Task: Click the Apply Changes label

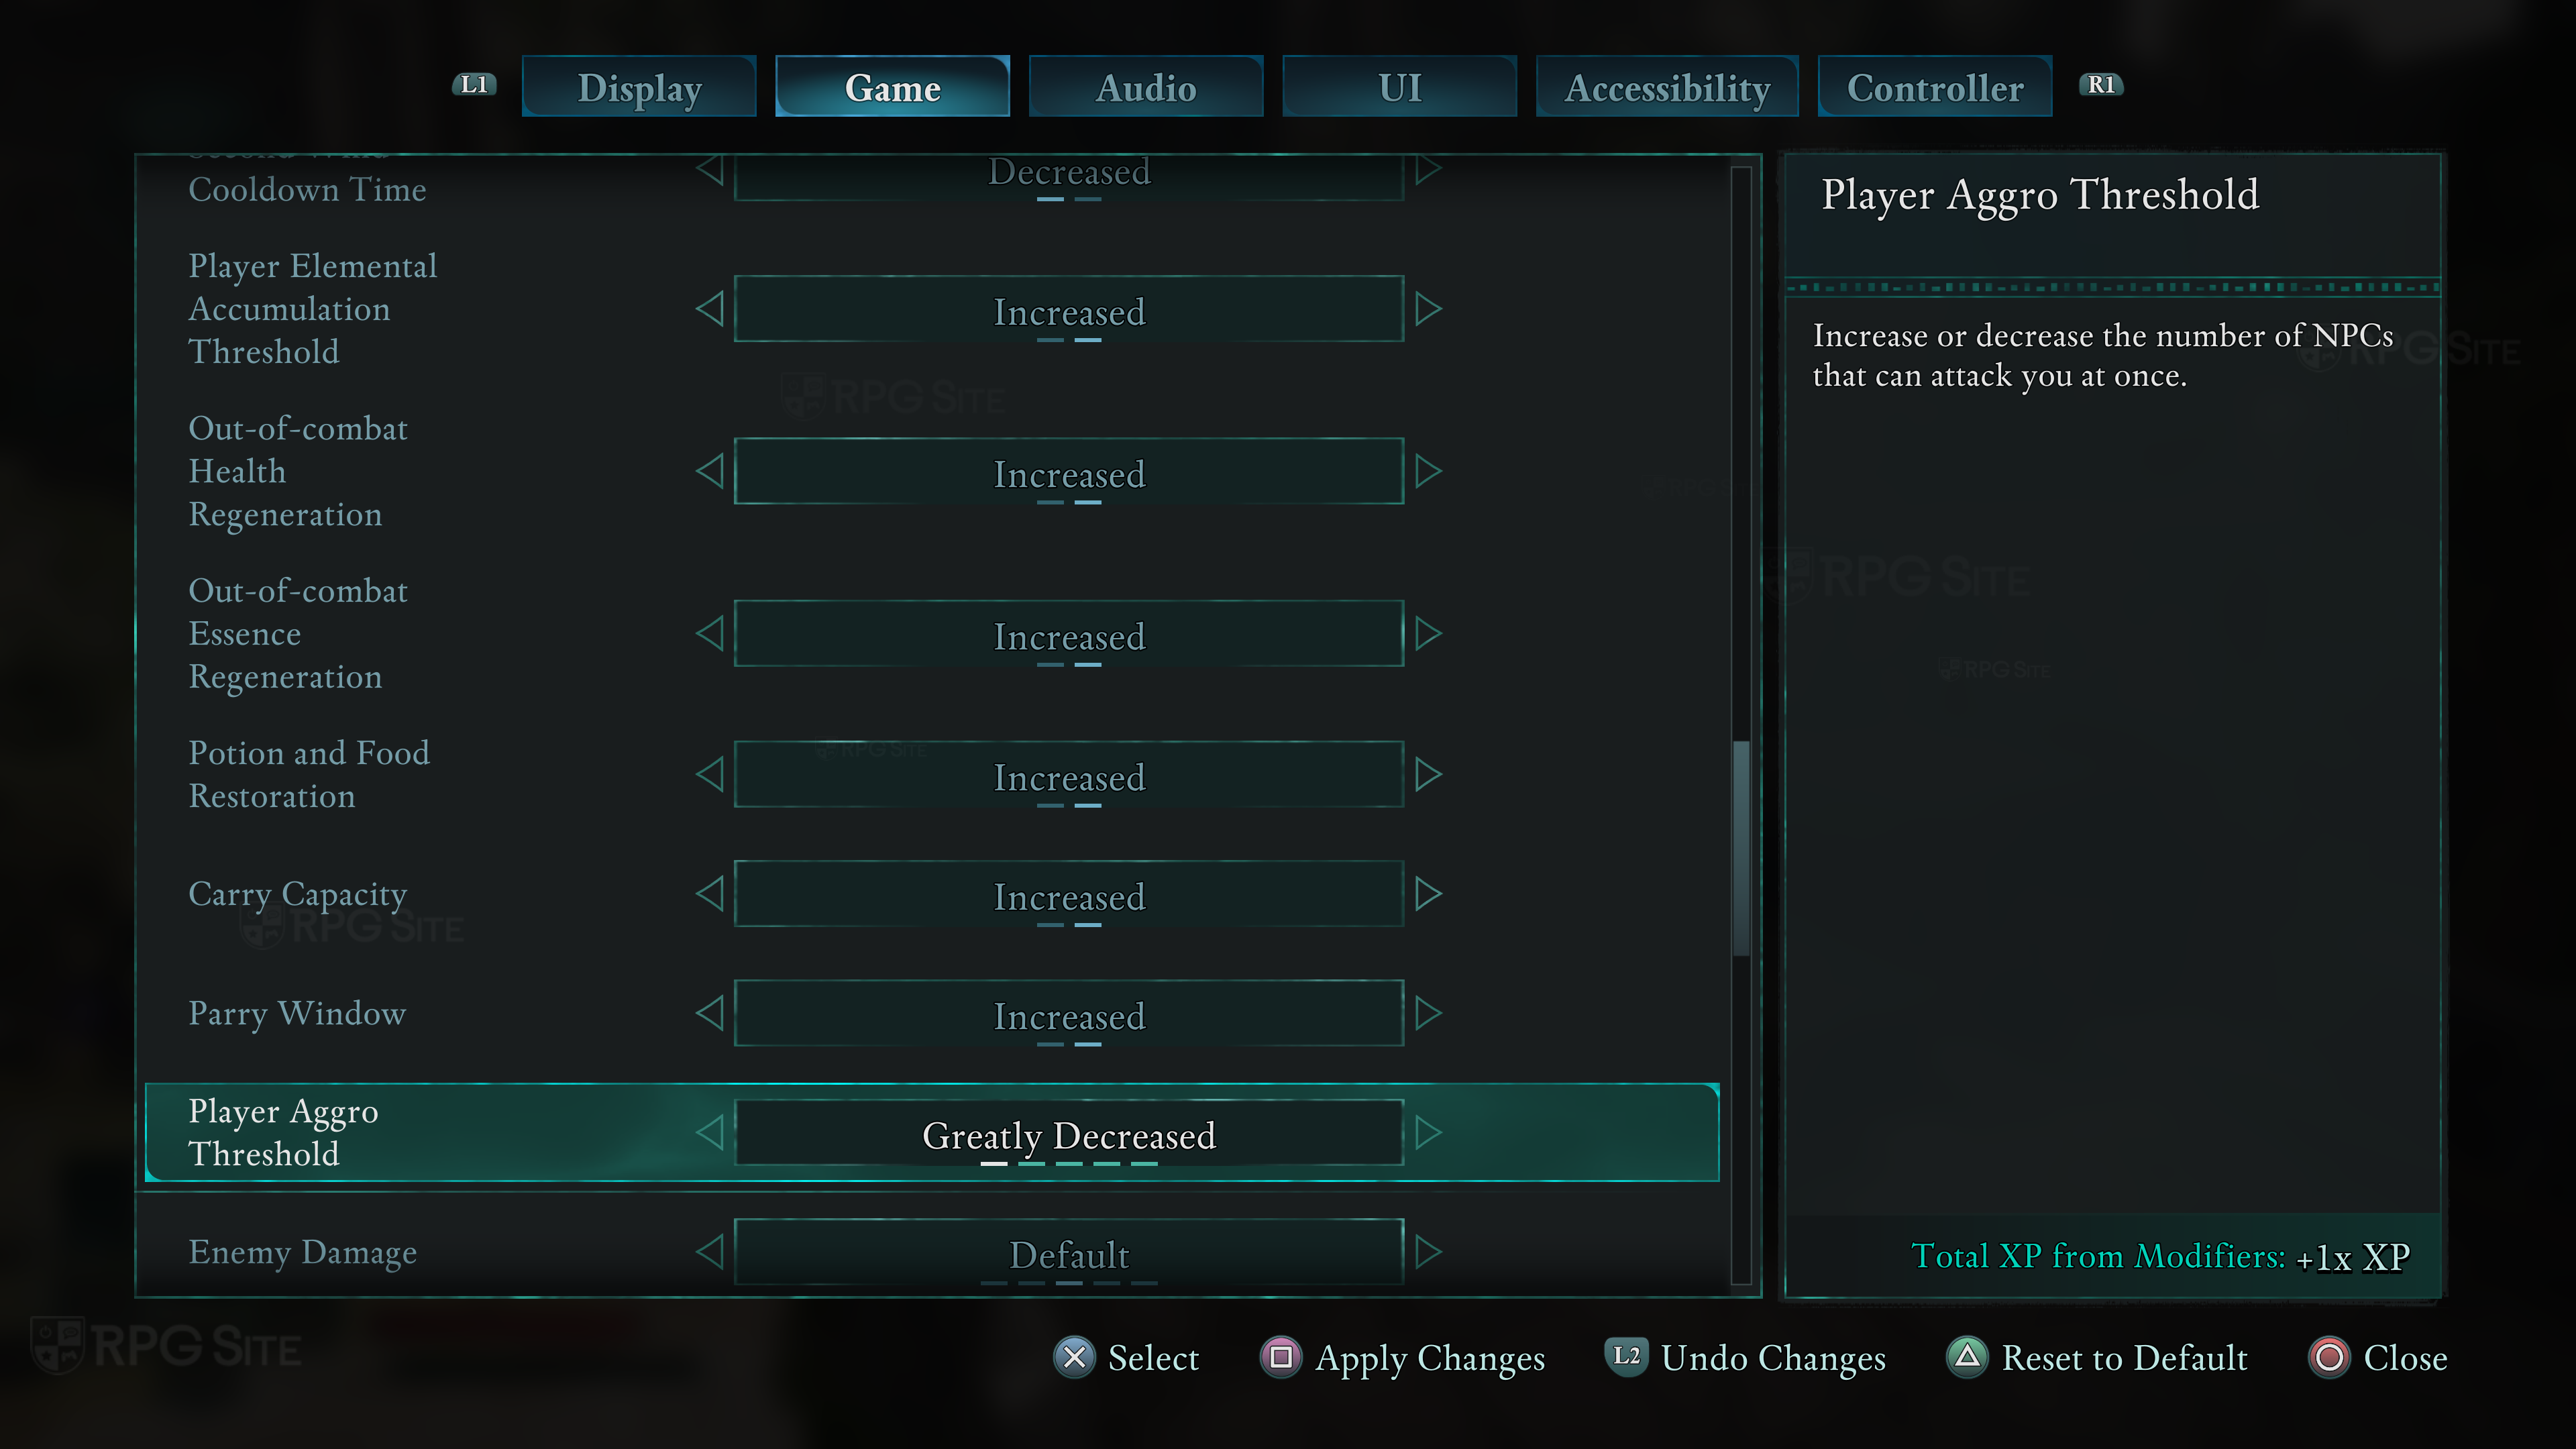Action: (1430, 1358)
